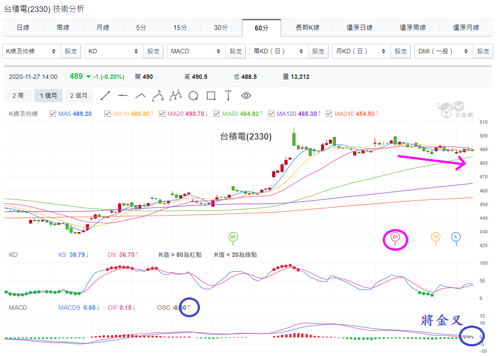Switch to the 15分 tab
502x356 pixels.
tap(180, 28)
